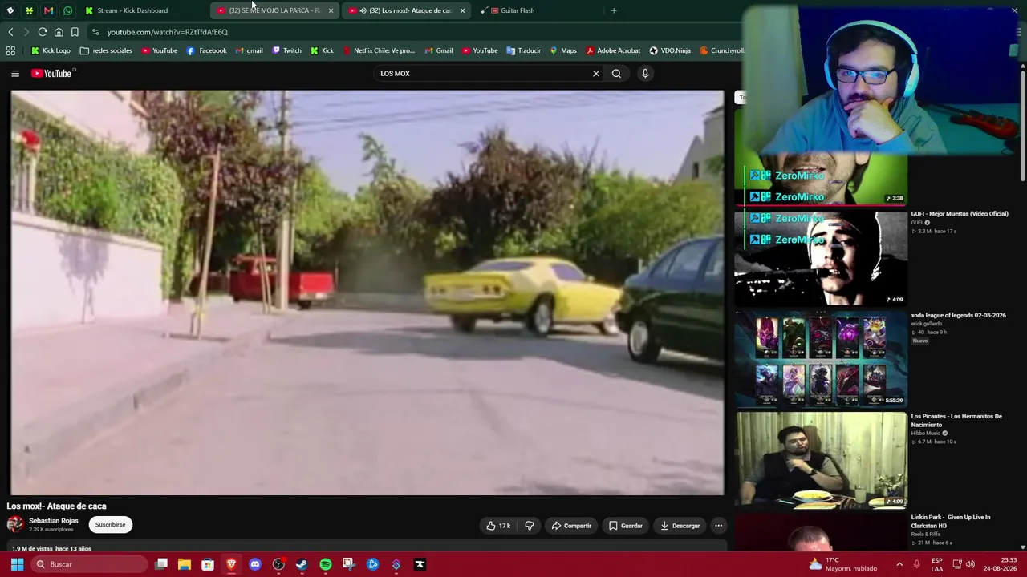Go to YouTube home via the logo
The image size is (1027, 577).
53,74
